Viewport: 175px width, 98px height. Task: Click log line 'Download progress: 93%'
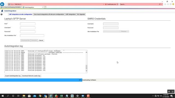tap(37, 70)
